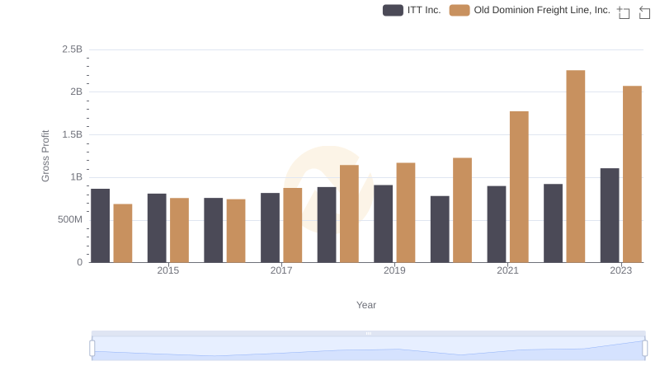660x380 pixels.
Task: Click the 2019 x-axis label
Action: [394, 270]
